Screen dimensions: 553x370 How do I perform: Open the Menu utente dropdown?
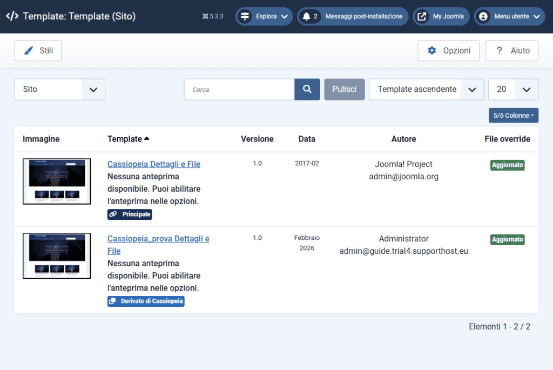[x=509, y=16]
